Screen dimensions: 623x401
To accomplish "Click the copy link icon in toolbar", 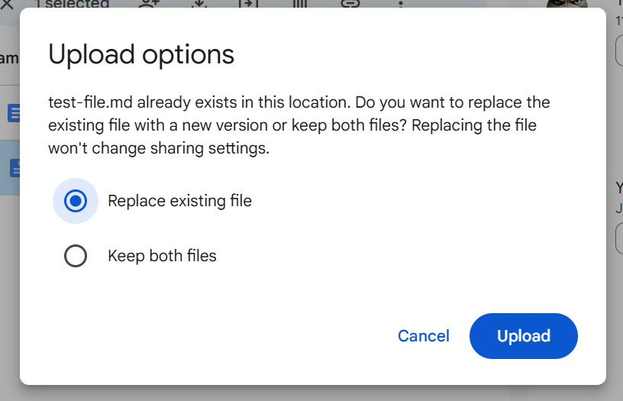I will coord(350,4).
